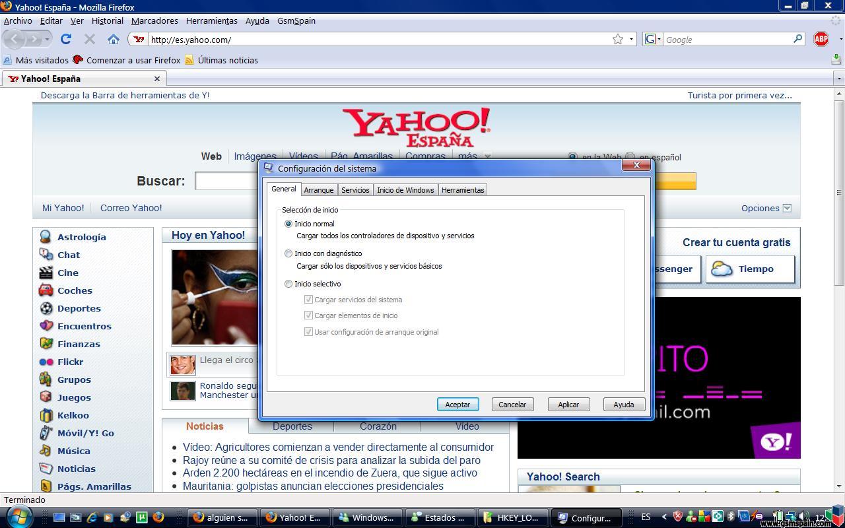This screenshot has width=845, height=528.
Task: Click the Astrología icon in Yahoo sidebar
Action: (x=46, y=236)
